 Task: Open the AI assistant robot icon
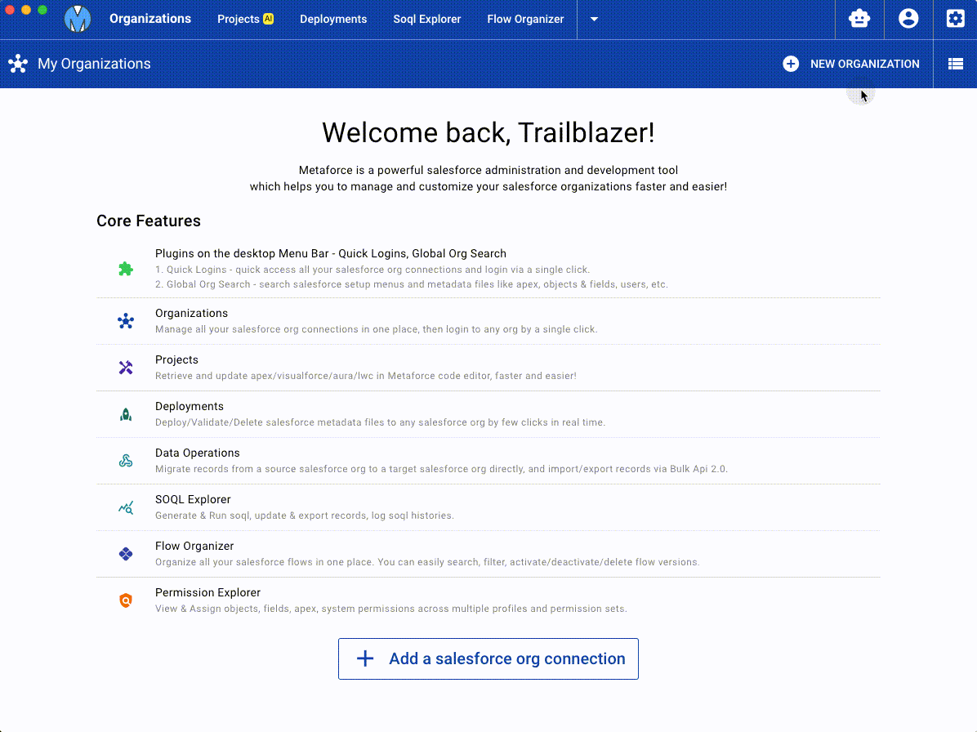(859, 19)
